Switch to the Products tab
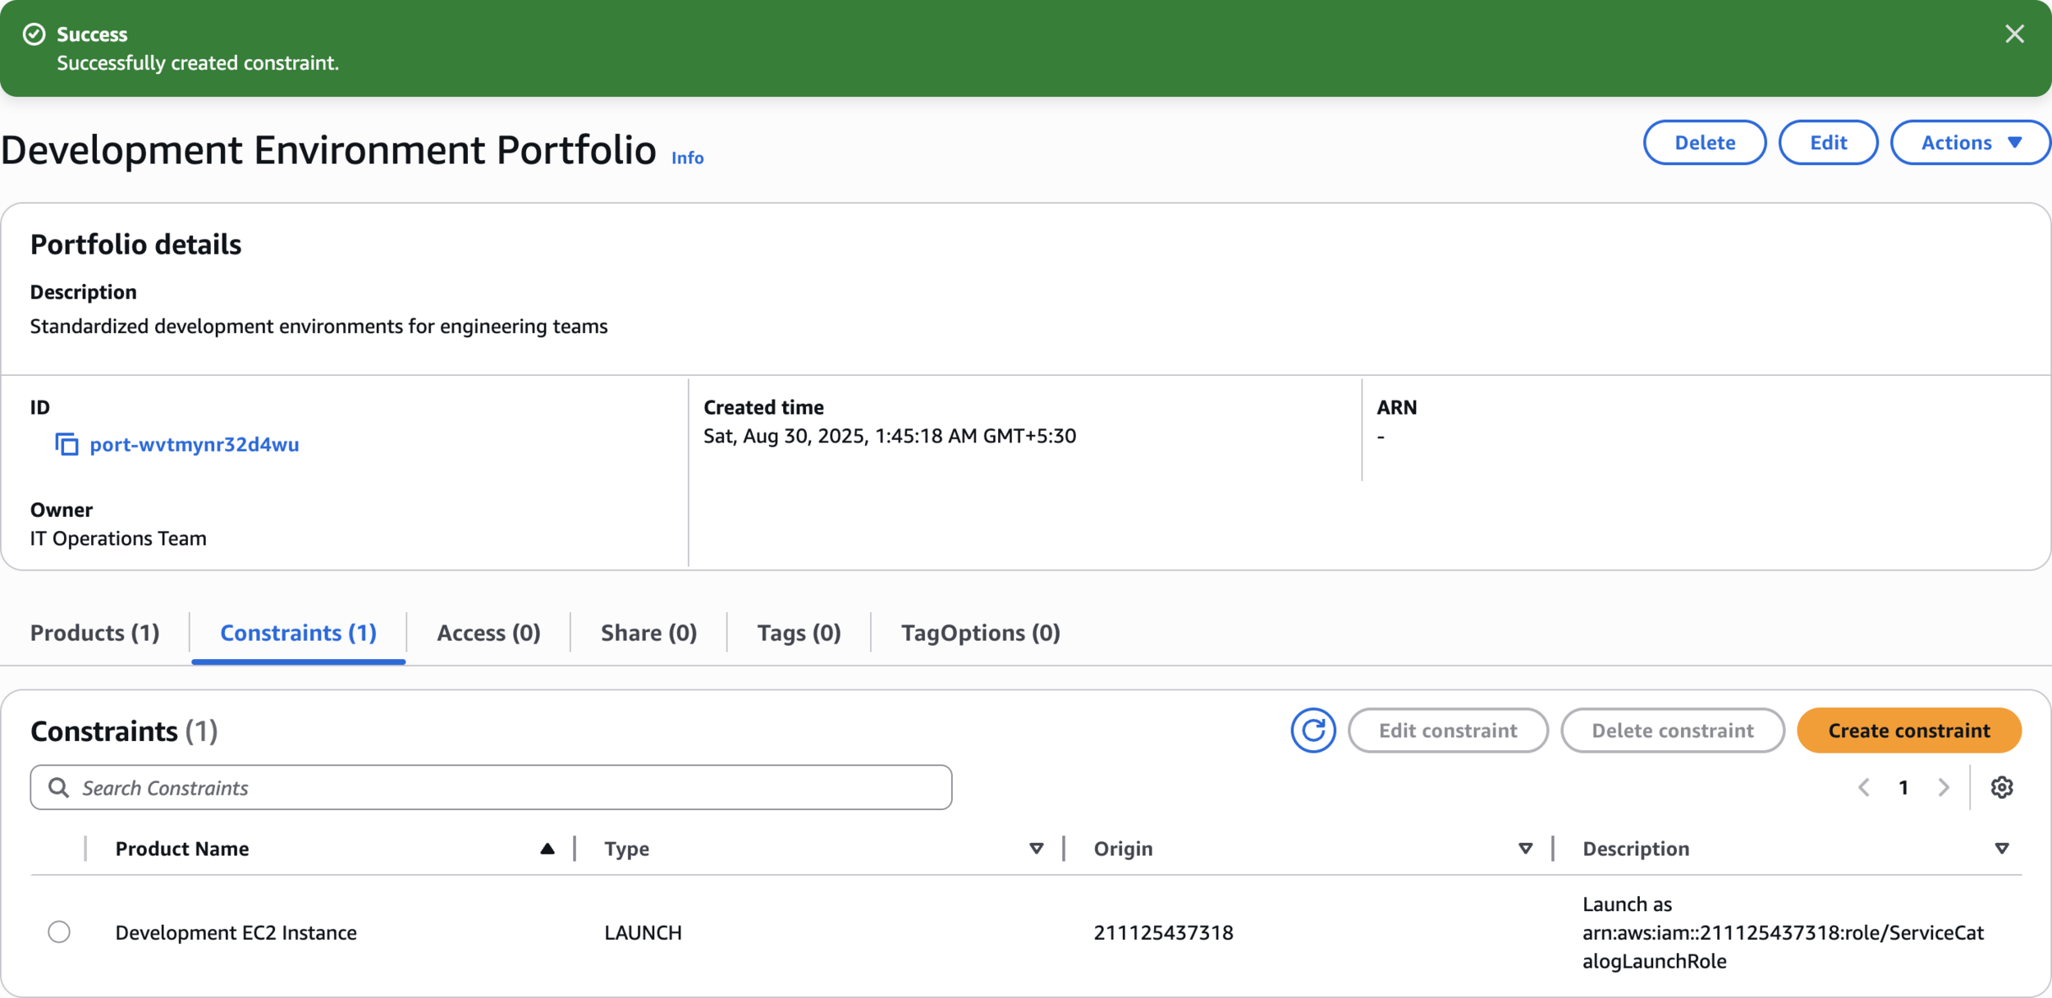This screenshot has width=2052, height=998. (x=95, y=633)
